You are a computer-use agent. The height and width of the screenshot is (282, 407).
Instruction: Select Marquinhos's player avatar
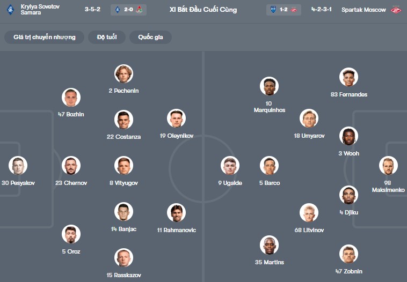pyautogui.click(x=269, y=86)
